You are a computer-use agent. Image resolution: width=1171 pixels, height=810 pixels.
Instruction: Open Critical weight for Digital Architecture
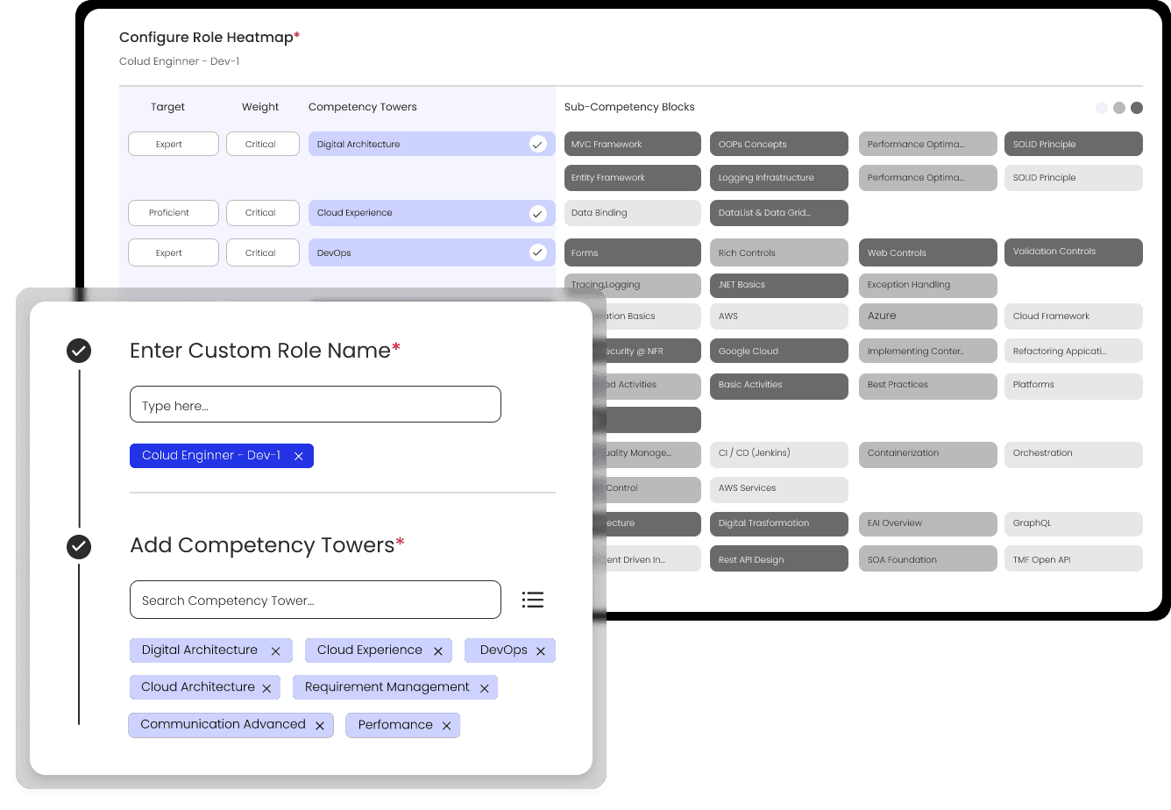coord(263,144)
